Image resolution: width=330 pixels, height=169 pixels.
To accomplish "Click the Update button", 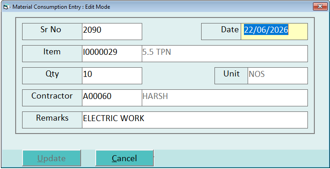I will pos(52,158).
